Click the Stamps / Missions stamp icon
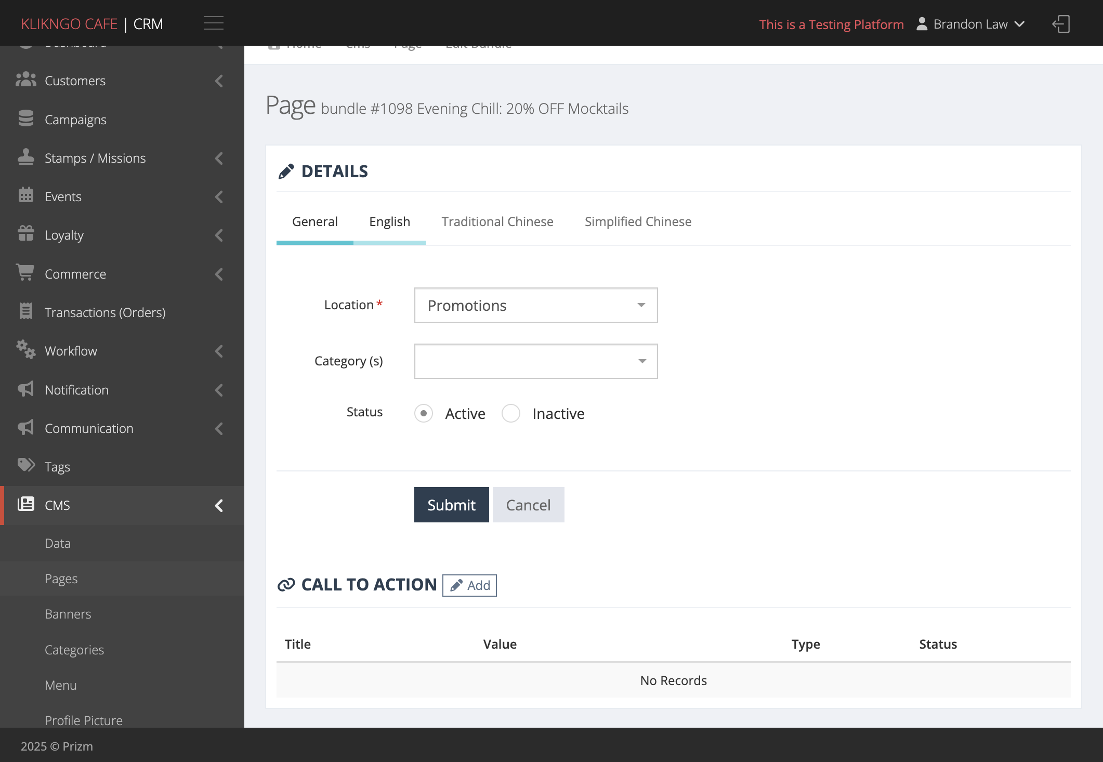The height and width of the screenshot is (762, 1103). (26, 157)
